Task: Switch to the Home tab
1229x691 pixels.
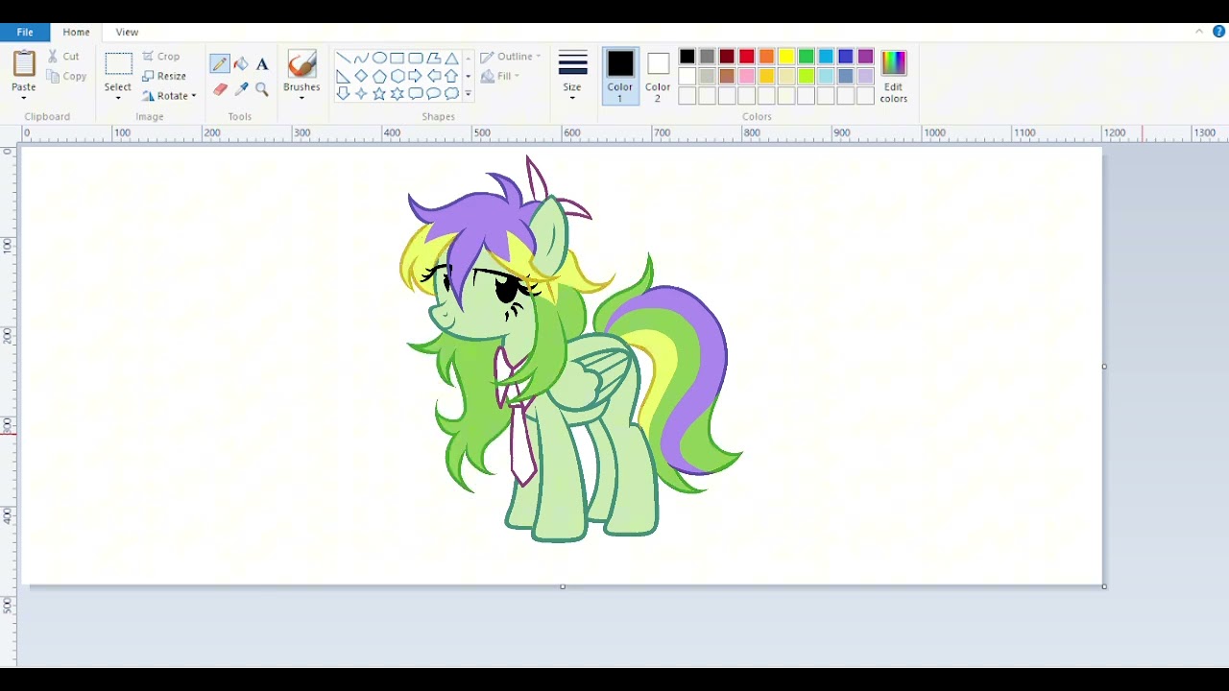Action: (76, 32)
